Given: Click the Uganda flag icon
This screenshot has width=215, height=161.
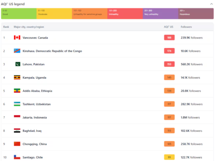Looking at the screenshot, I should click(17, 78).
